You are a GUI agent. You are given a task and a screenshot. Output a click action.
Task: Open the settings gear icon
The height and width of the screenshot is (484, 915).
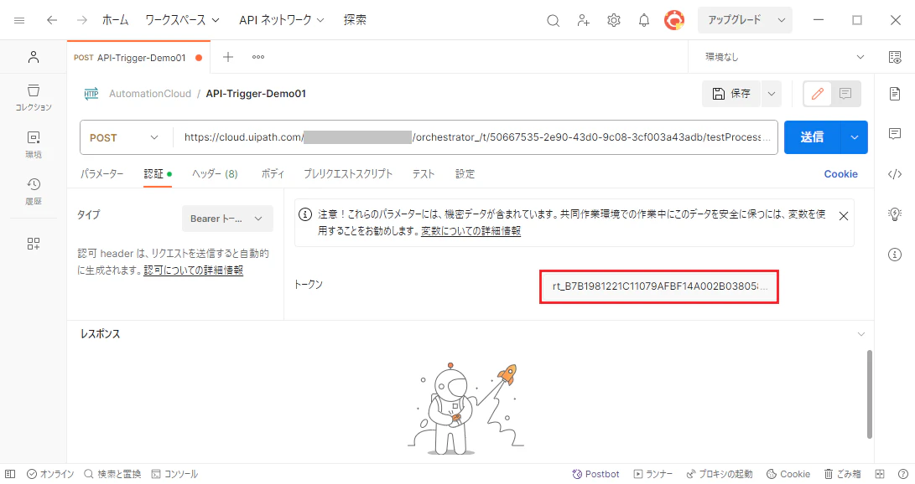pyautogui.click(x=614, y=20)
